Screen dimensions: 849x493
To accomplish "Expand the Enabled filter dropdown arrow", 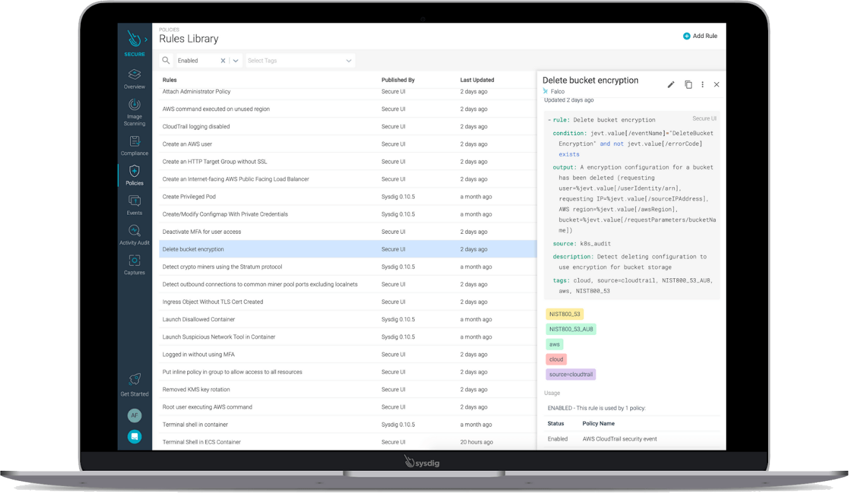I will click(235, 60).
